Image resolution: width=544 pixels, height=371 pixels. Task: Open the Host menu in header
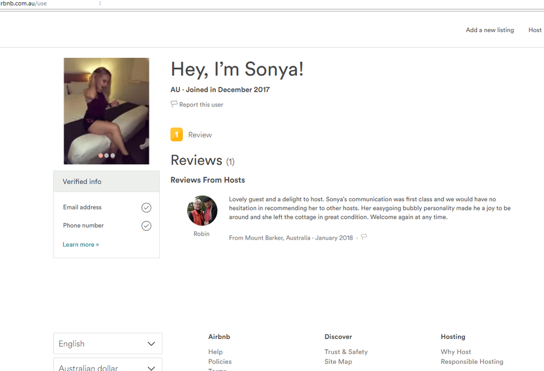tap(535, 30)
